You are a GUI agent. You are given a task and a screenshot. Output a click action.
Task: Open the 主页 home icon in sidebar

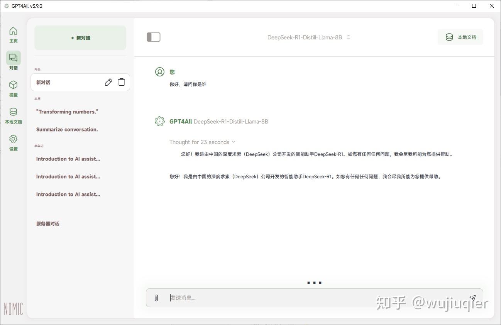13,34
